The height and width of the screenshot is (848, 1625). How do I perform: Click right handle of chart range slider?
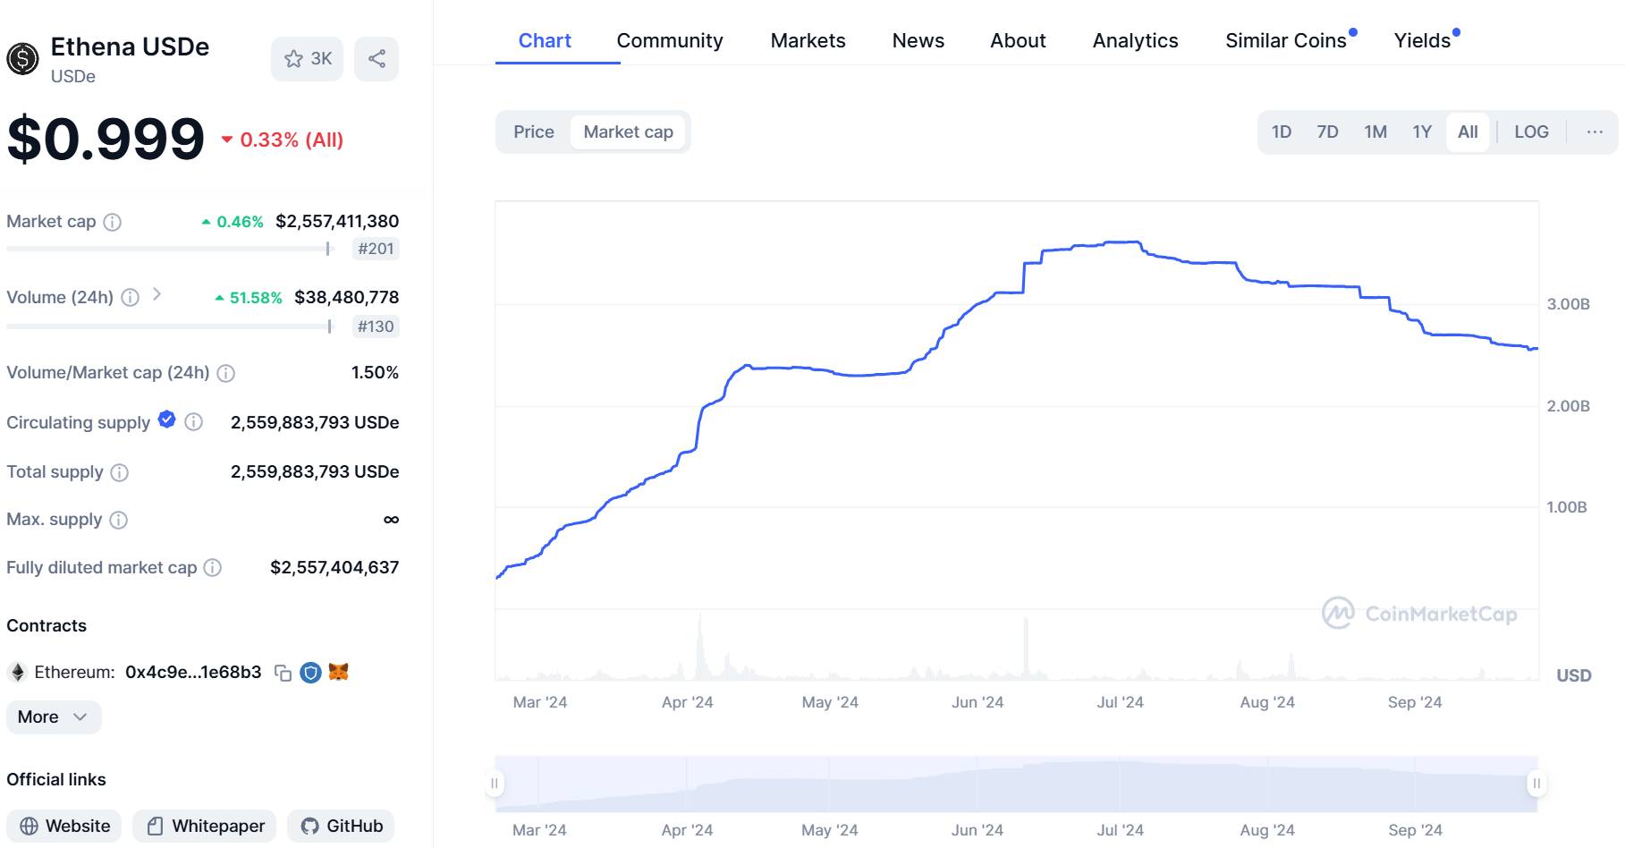pos(1536,784)
